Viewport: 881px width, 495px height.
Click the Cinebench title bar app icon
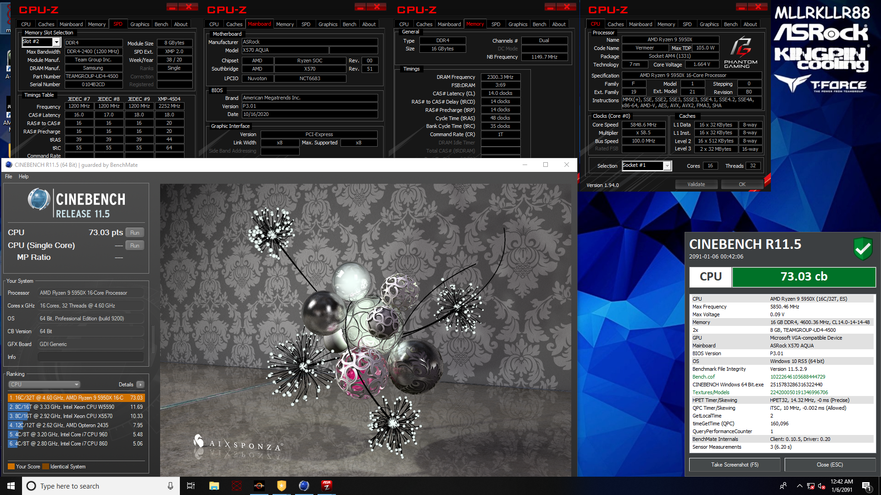click(x=9, y=165)
